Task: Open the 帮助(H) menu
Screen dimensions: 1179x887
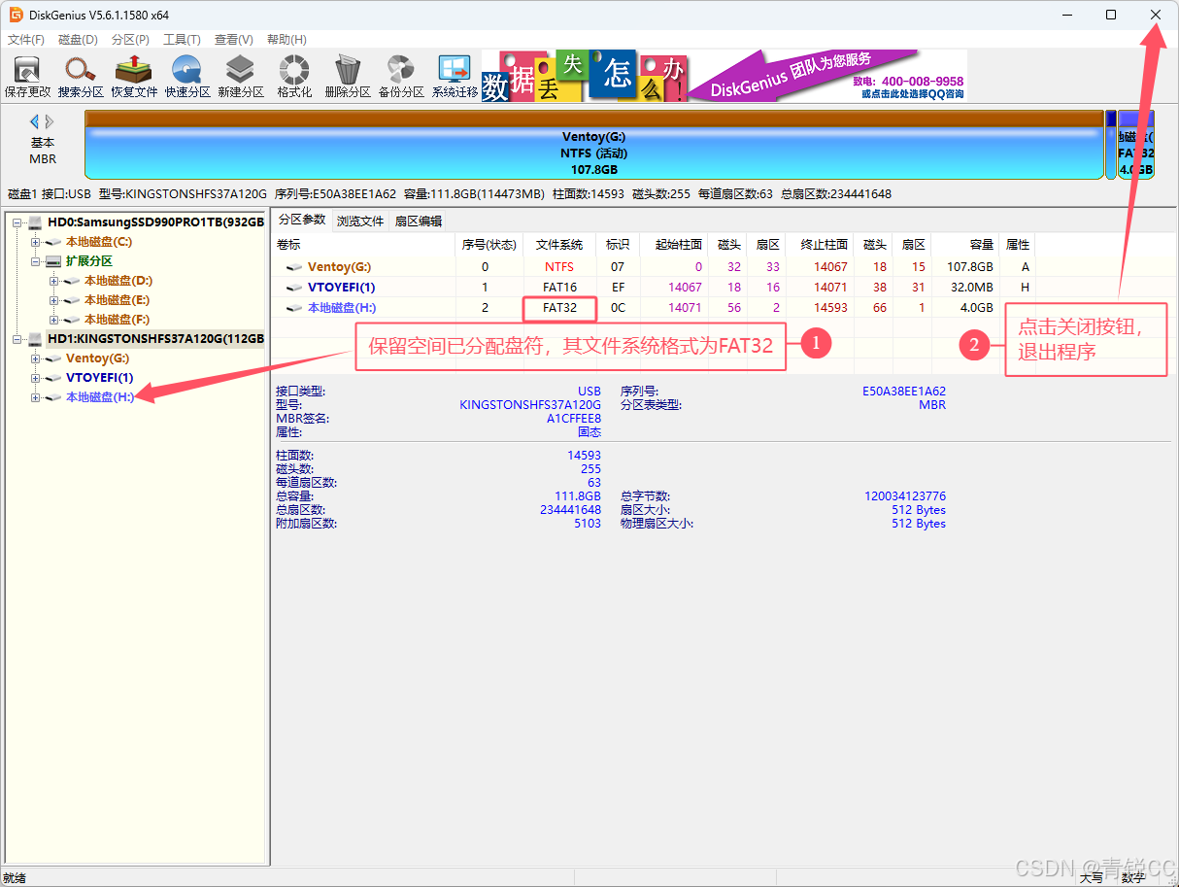Action: tap(286, 40)
